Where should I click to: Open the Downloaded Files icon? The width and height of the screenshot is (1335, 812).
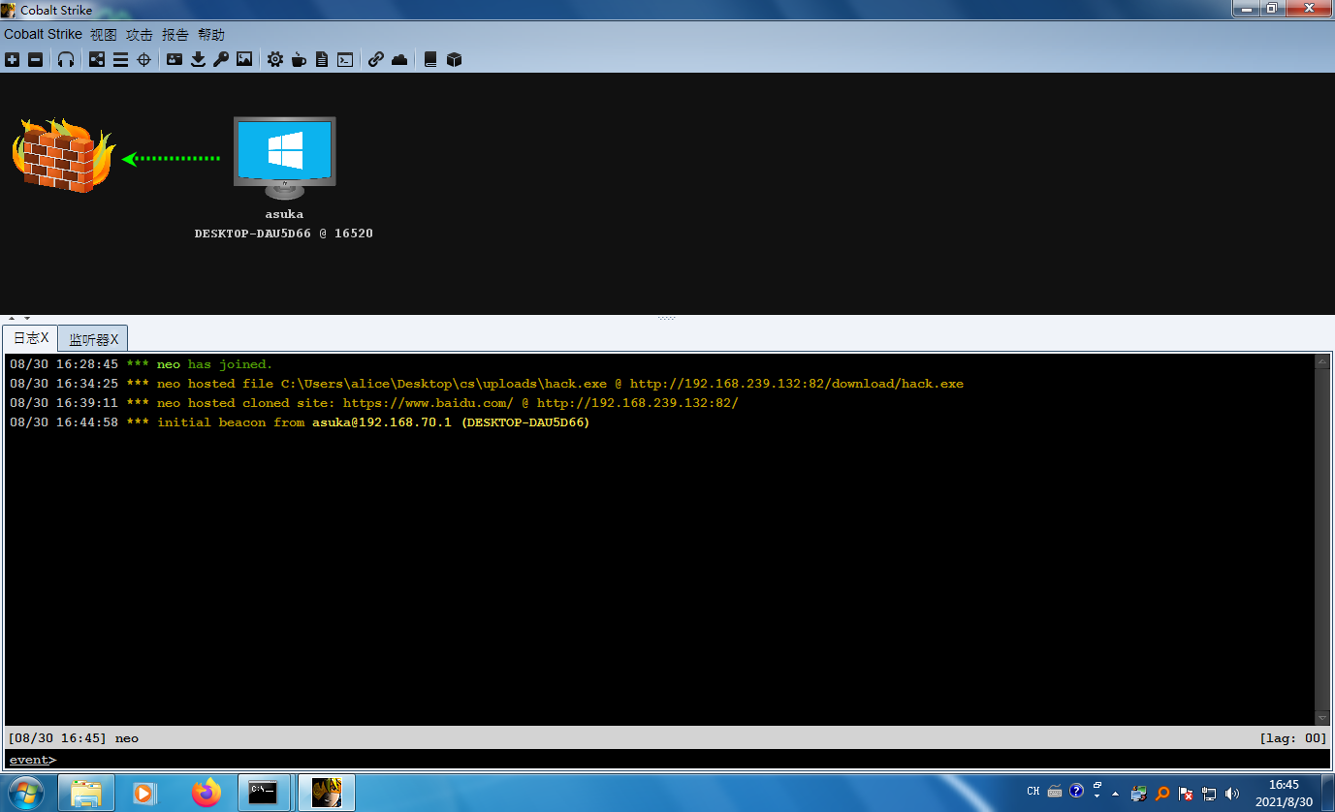click(x=198, y=59)
